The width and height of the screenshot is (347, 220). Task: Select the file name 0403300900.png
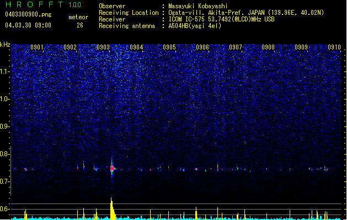click(x=28, y=14)
